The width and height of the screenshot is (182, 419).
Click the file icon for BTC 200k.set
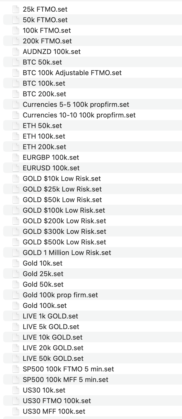(16, 94)
